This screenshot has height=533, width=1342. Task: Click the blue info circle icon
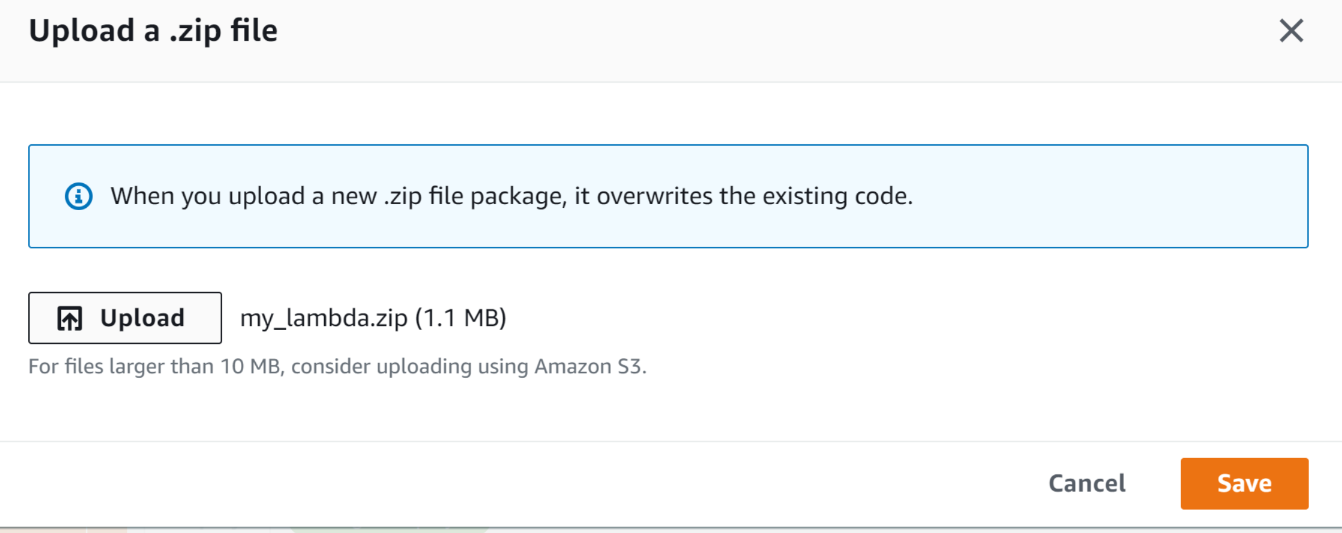(78, 196)
